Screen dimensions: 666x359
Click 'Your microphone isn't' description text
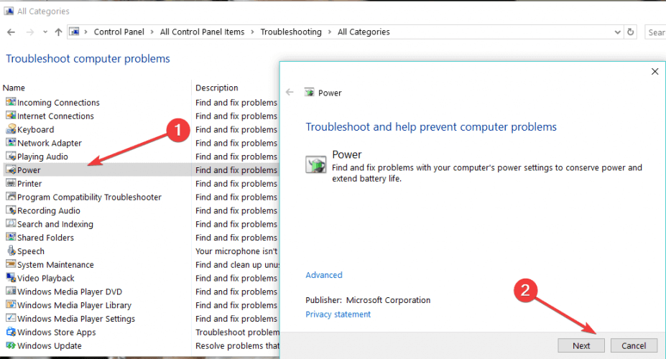point(236,251)
